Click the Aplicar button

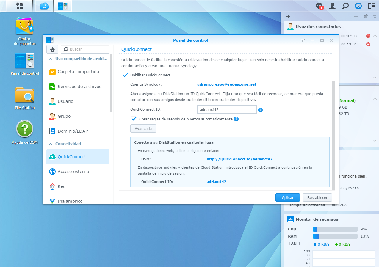(x=288, y=197)
